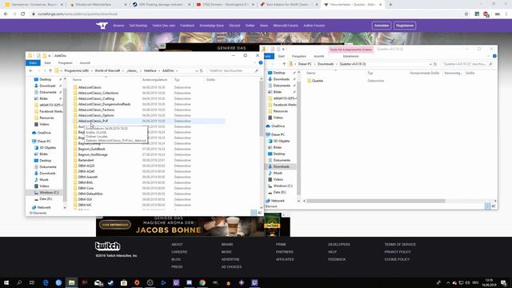The height and width of the screenshot is (288, 512).
Task: Switch AddOns window to details view
Action: [x=254, y=213]
